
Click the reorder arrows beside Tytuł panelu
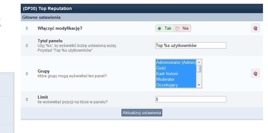(27, 46)
